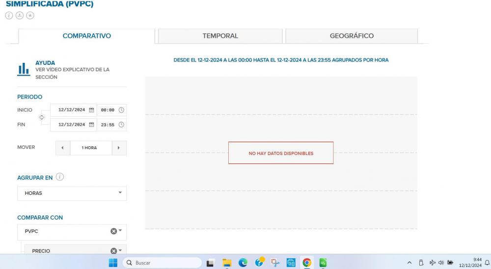Click the date range heading above the chart
Screen dimensions: 491x269
coord(281,60)
